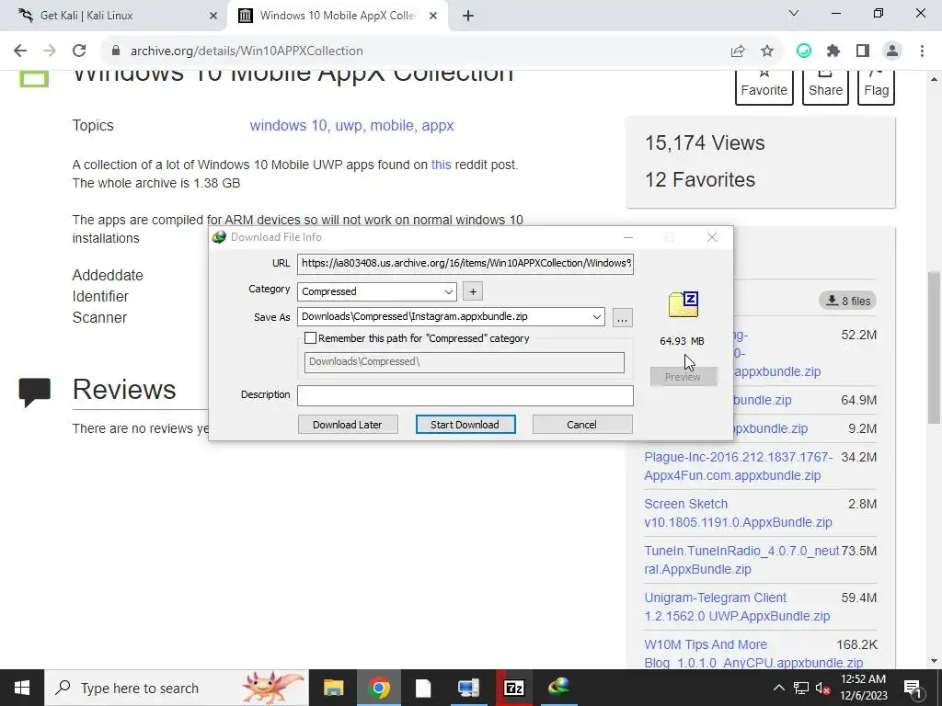The height and width of the screenshot is (706, 942).
Task: Open the Windows Start menu
Action: [x=22, y=688]
